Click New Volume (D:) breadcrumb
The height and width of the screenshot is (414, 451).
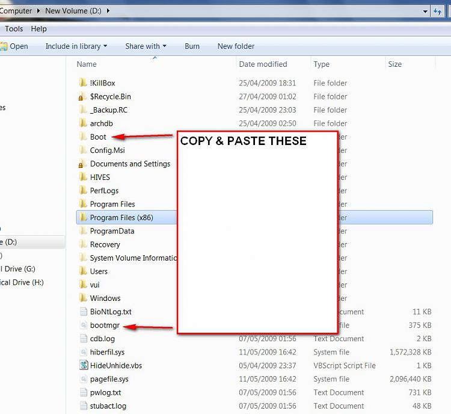73,11
